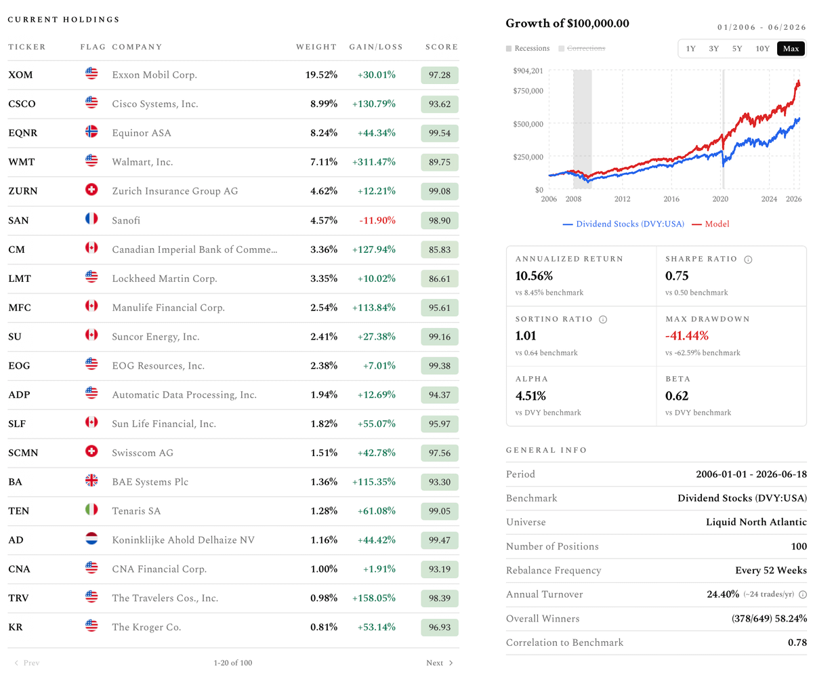Select the 3Y time range

[714, 49]
